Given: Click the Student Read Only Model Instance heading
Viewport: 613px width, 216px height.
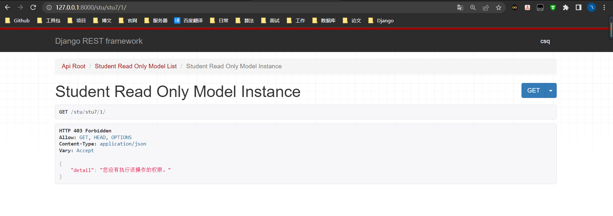Looking at the screenshot, I should [x=178, y=92].
